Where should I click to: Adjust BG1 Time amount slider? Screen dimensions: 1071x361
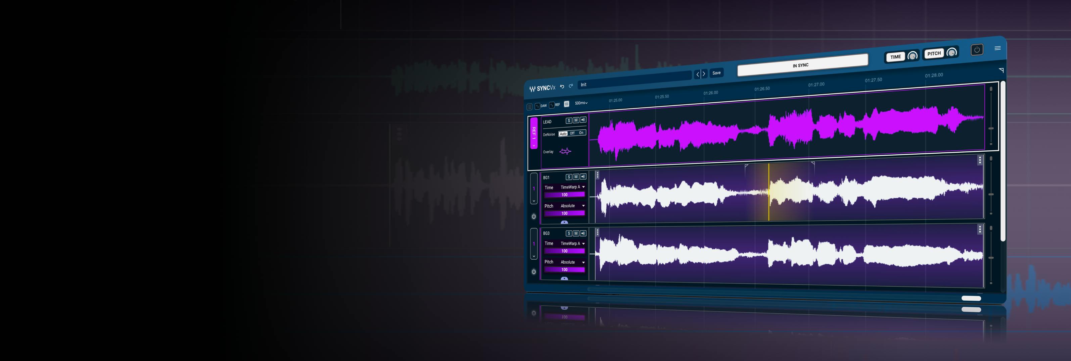click(x=564, y=194)
